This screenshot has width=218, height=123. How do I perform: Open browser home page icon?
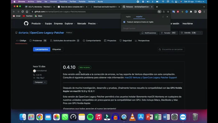(x=27, y=12)
